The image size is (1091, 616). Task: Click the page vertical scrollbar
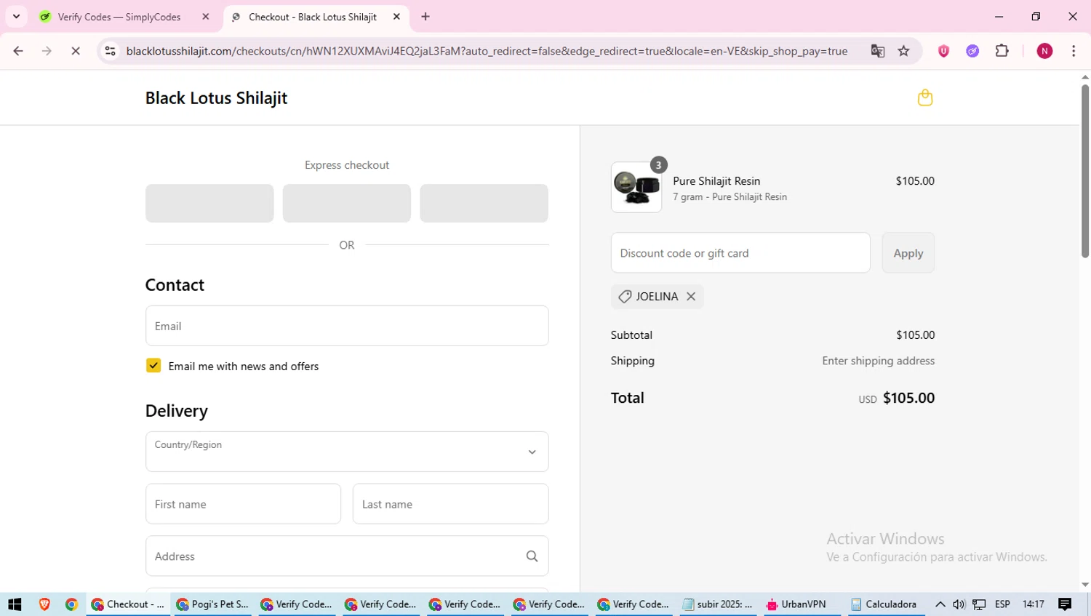1085,171
